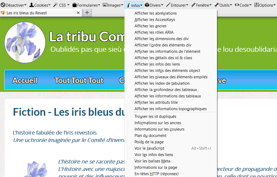Toggle Afficher les dimensions des div
The width and height of the screenshot is (277, 177).
162,39
